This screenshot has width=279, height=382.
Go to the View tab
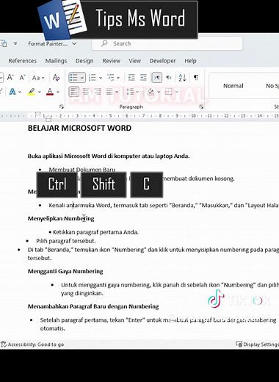135,61
